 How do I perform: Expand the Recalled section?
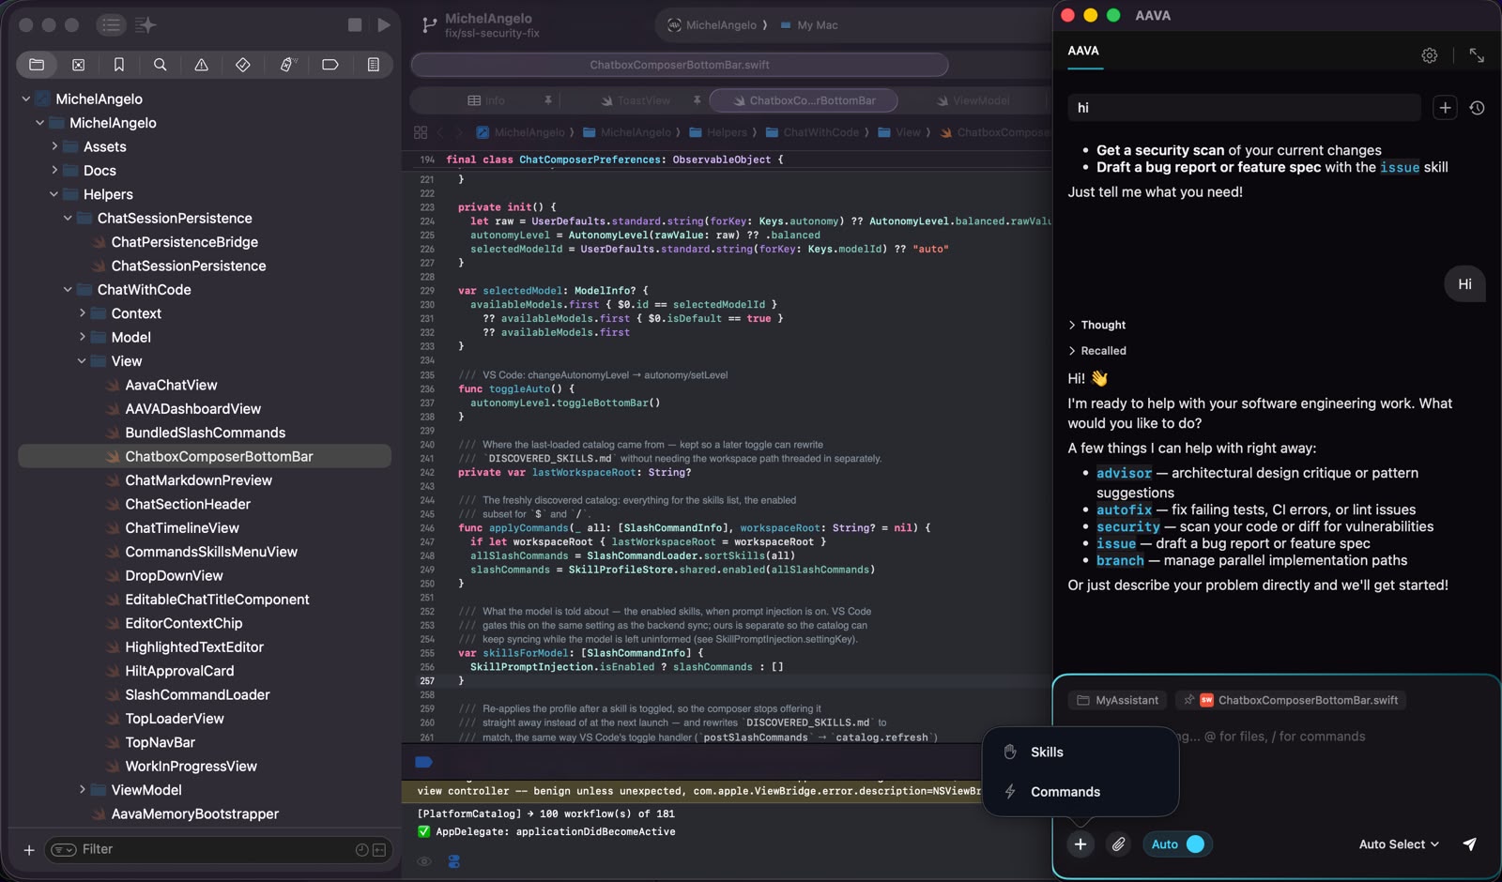pos(1096,351)
